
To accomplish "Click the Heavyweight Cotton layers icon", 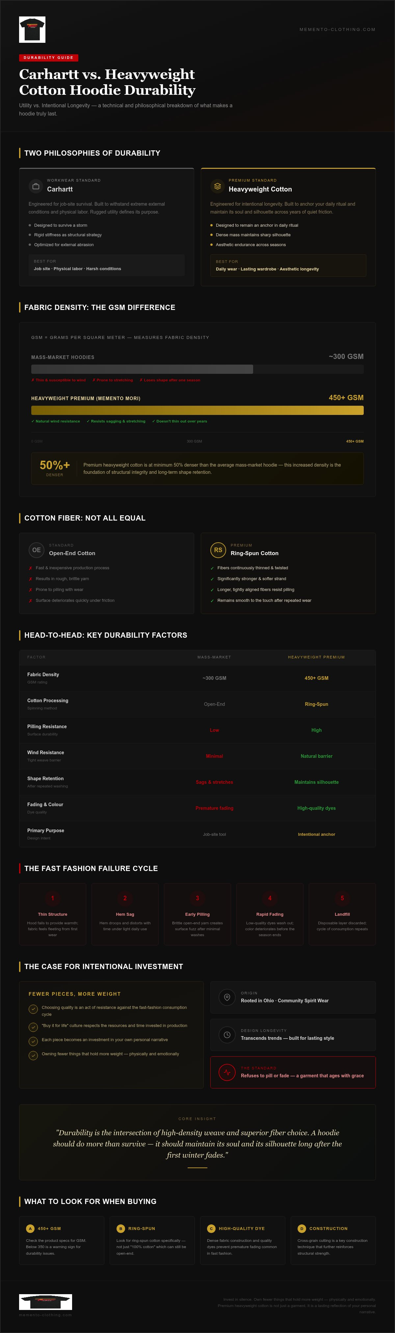I will (x=218, y=186).
